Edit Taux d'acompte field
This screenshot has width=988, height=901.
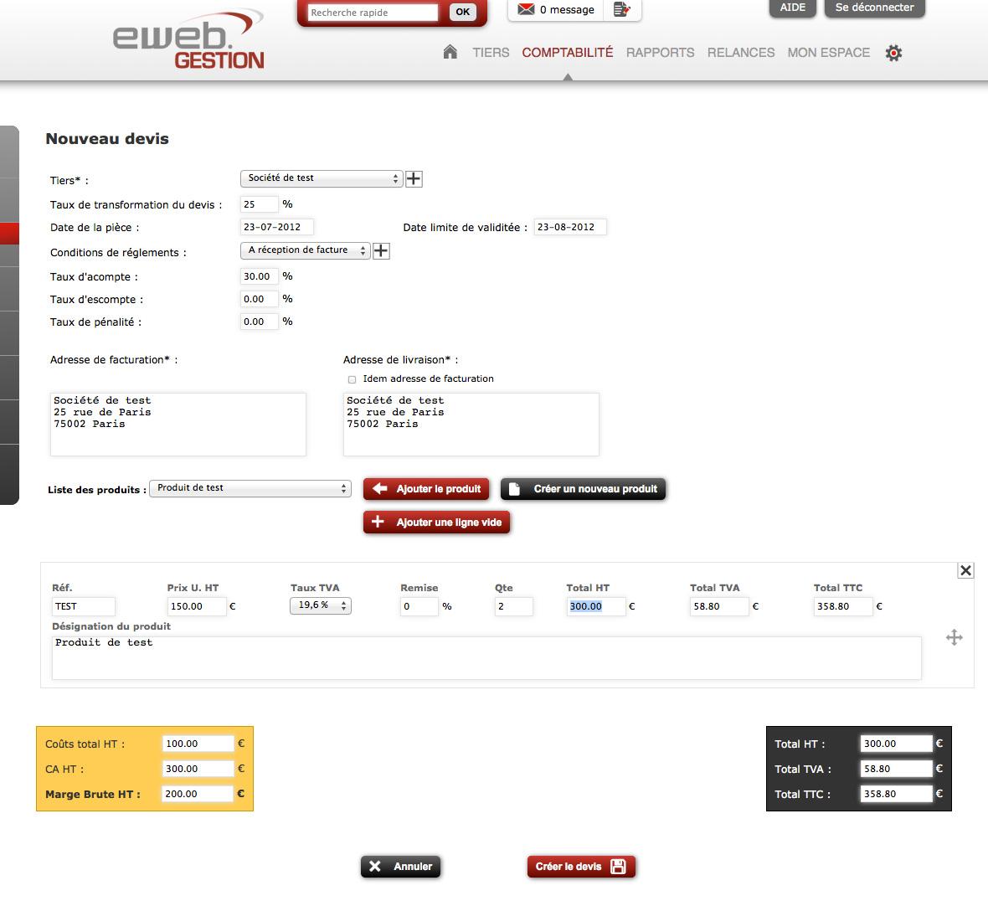point(259,276)
